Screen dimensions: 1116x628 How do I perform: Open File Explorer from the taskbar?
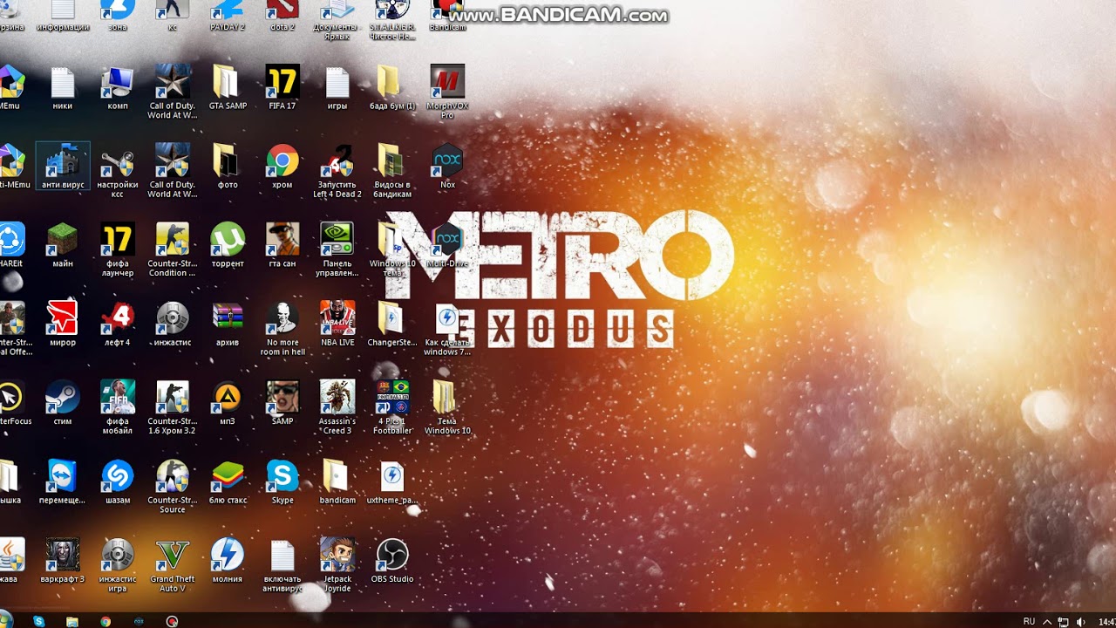click(72, 621)
